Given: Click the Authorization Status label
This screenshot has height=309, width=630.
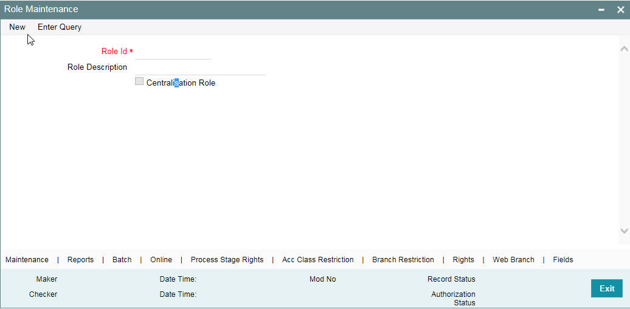Looking at the screenshot, I should [x=453, y=299].
